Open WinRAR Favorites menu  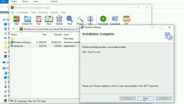(x=43, y=12)
